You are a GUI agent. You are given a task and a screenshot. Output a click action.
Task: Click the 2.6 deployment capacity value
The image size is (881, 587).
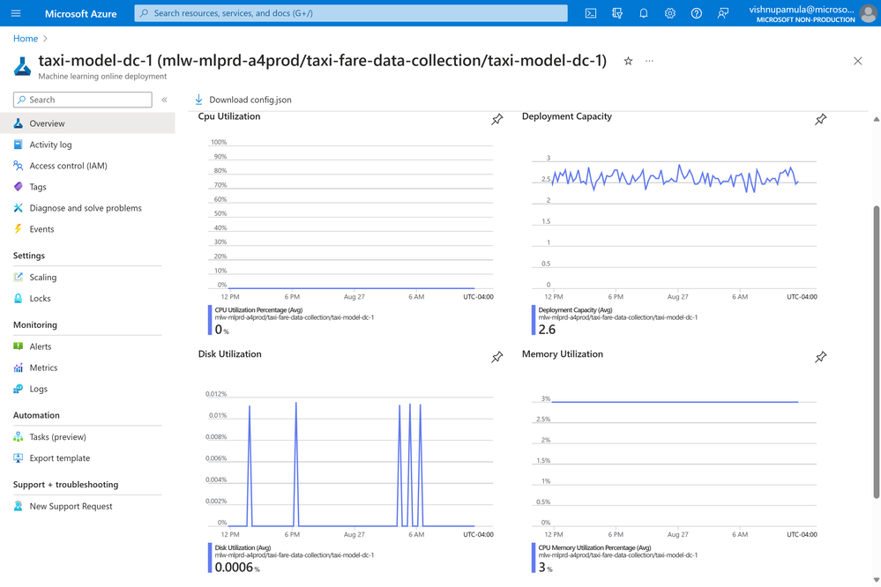point(547,330)
